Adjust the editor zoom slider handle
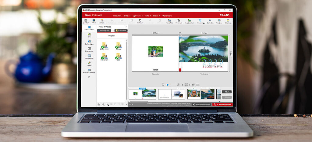Screen dimensions: 312x142 click(x=168, y=85)
